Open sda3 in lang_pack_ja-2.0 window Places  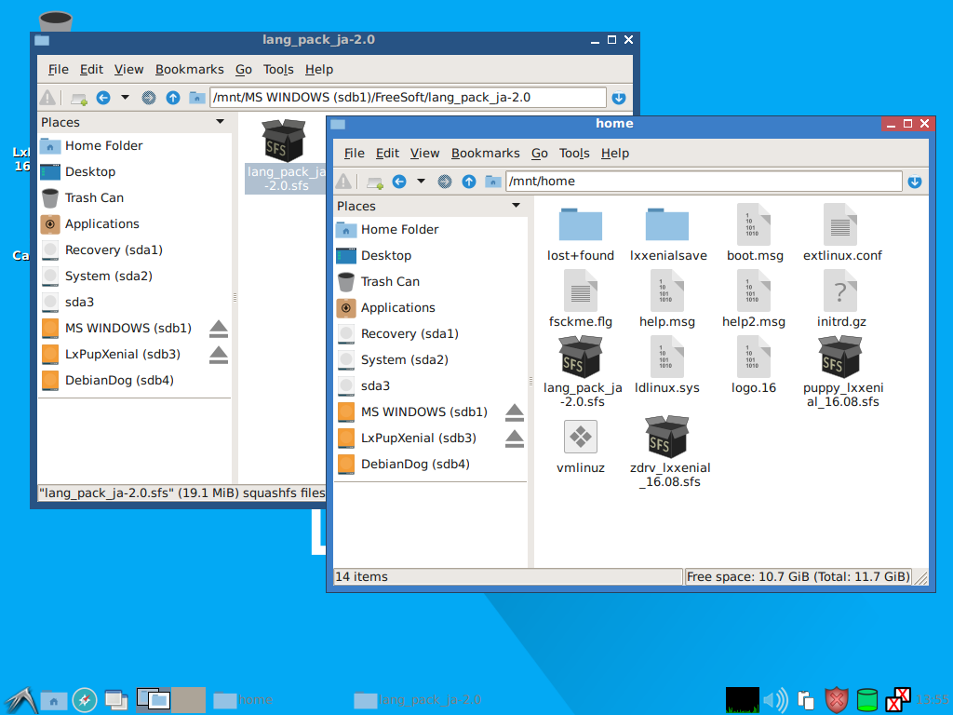pos(134,303)
